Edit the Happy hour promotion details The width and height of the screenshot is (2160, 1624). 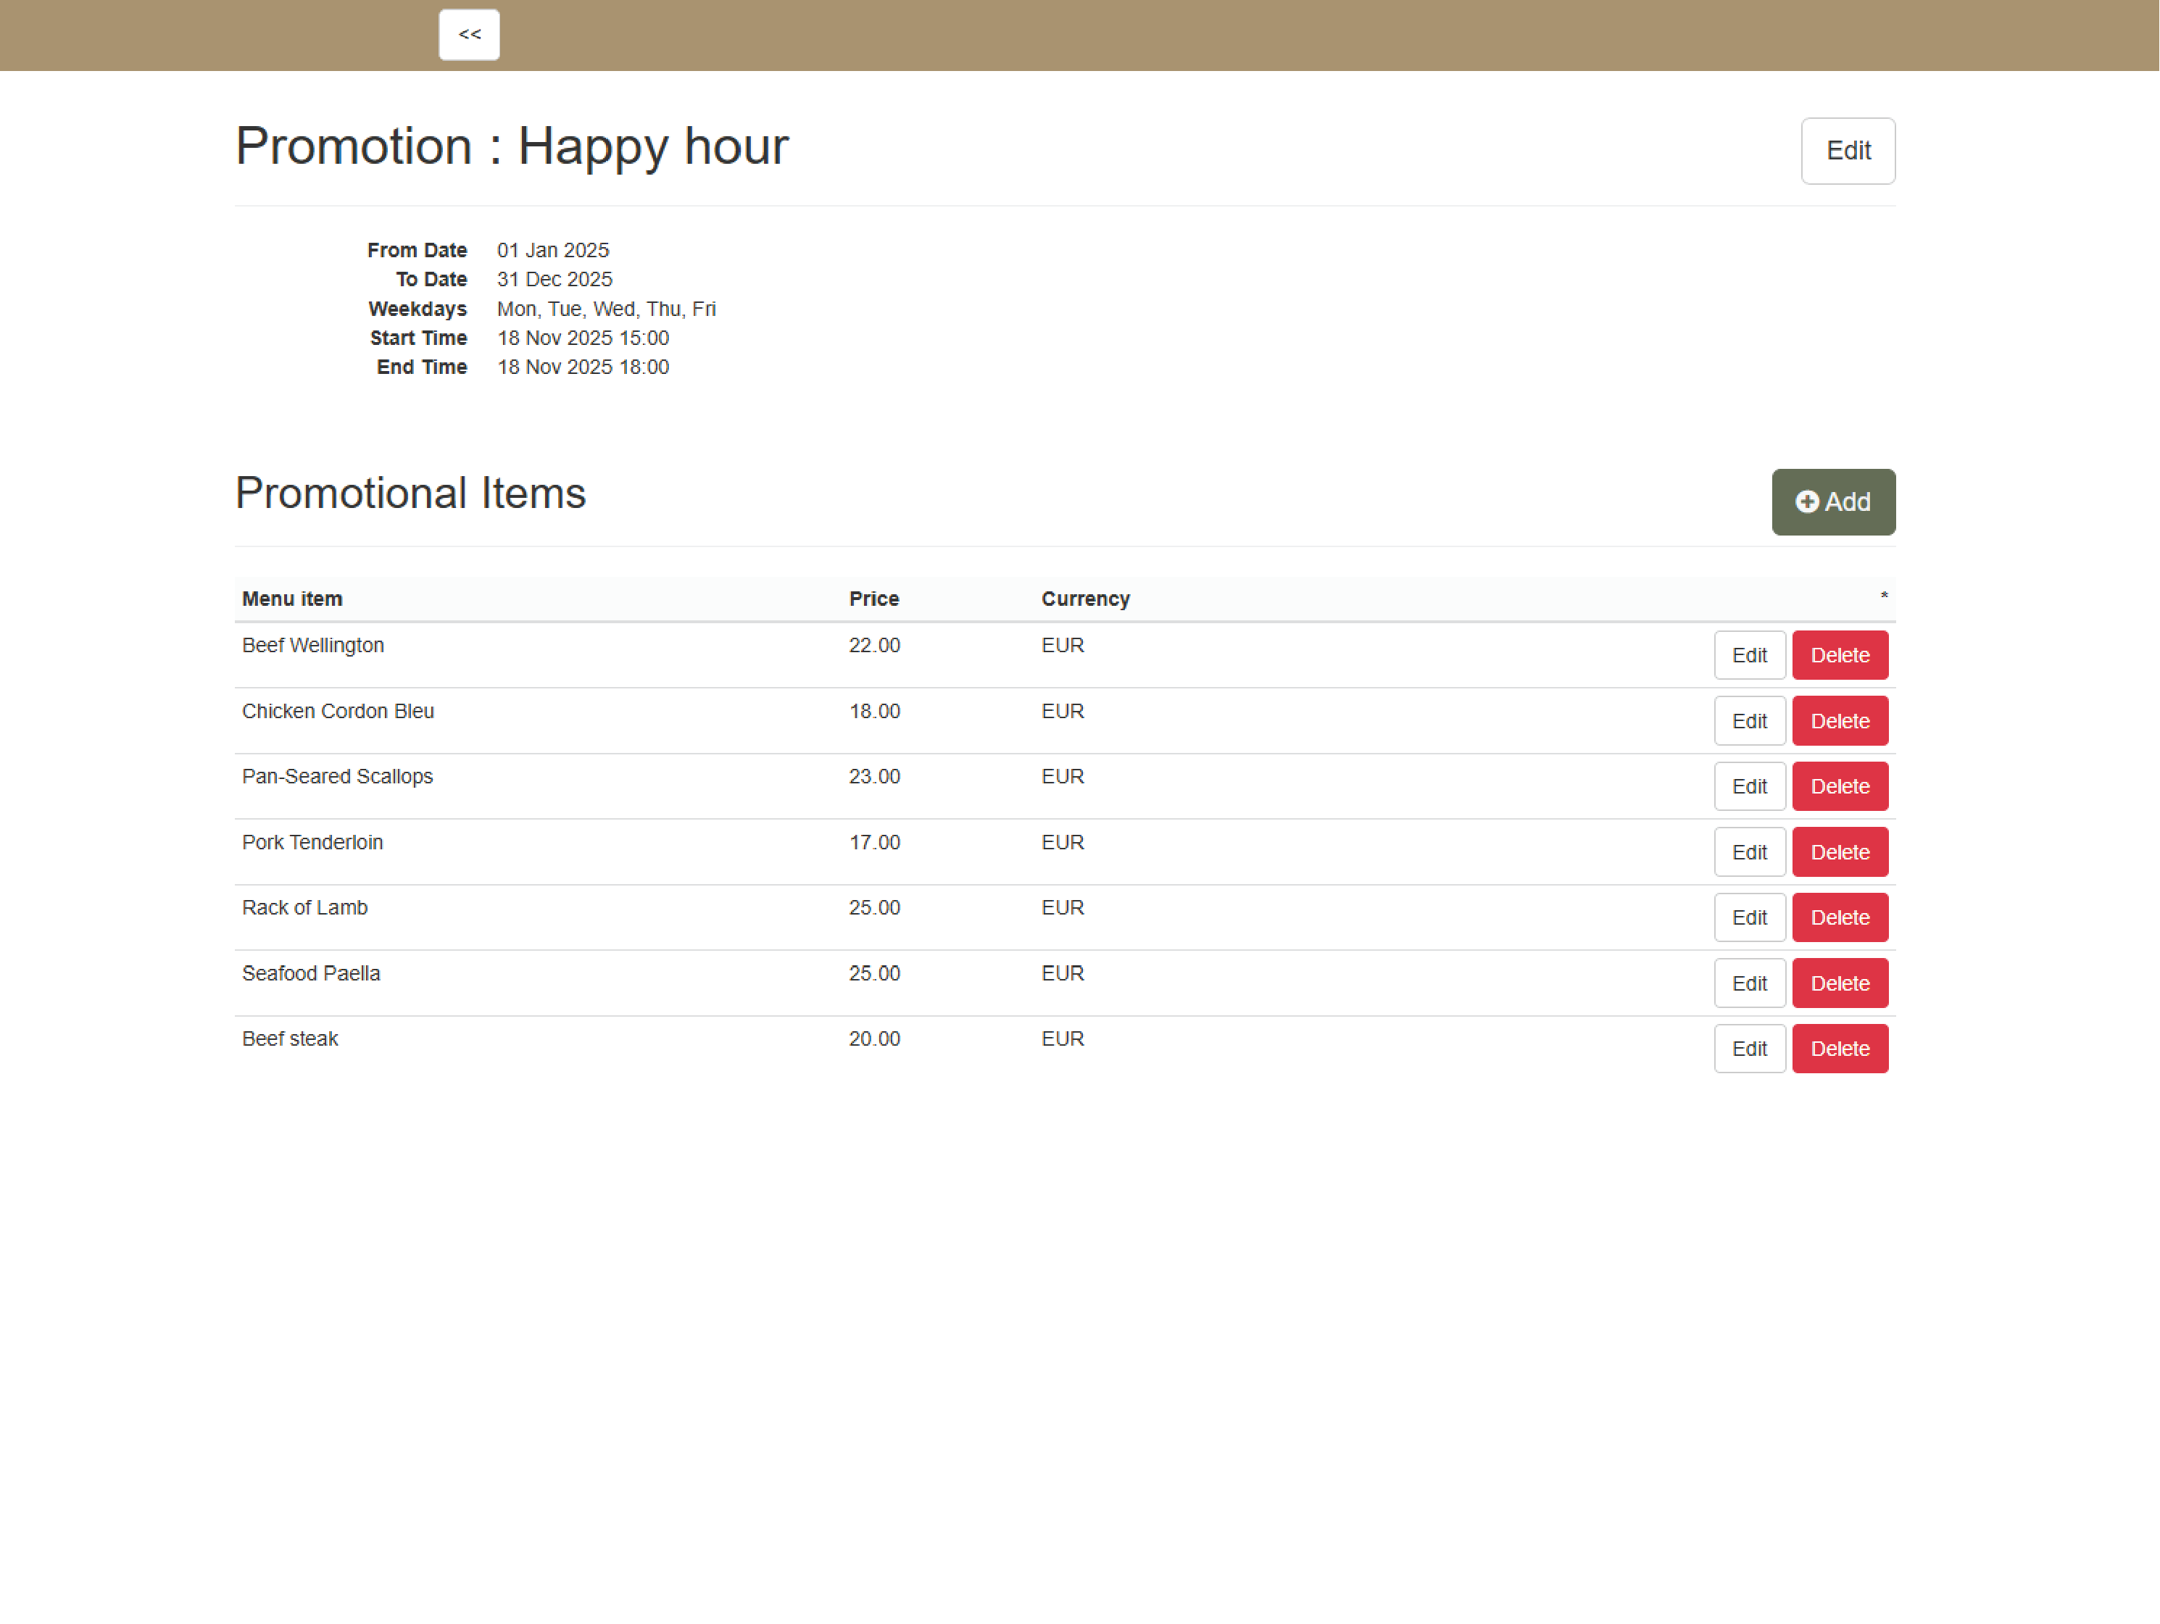tap(1847, 151)
